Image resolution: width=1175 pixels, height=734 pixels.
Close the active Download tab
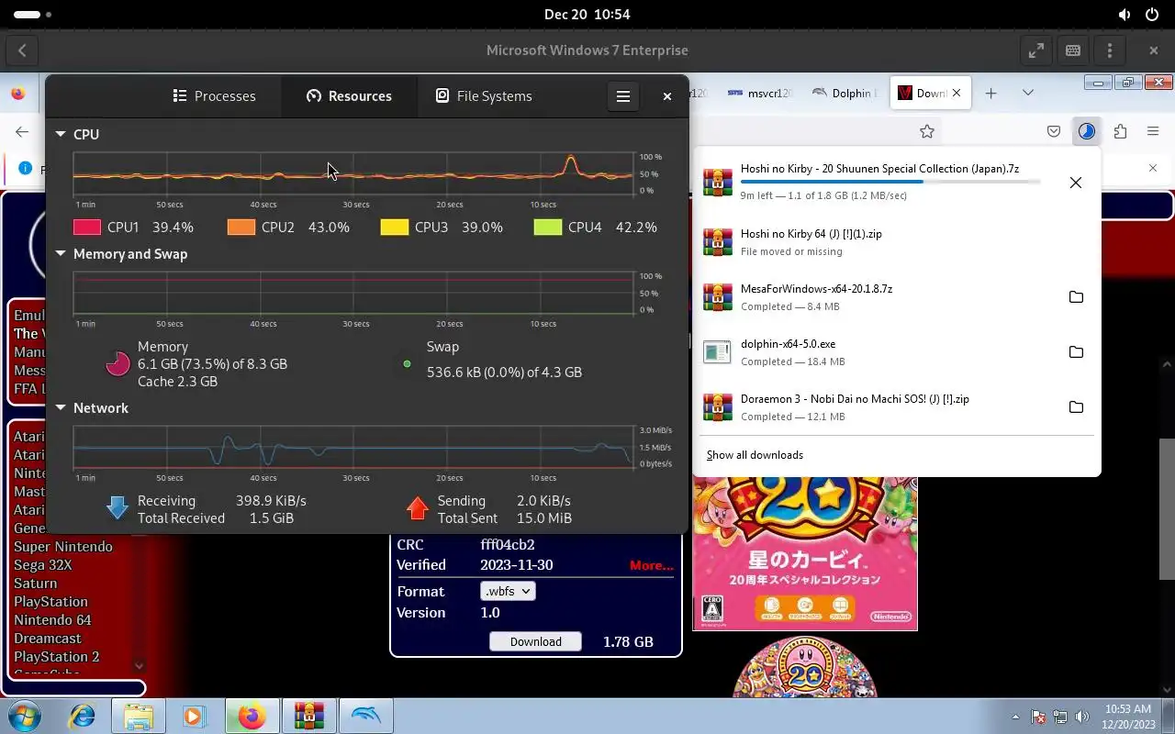(957, 93)
